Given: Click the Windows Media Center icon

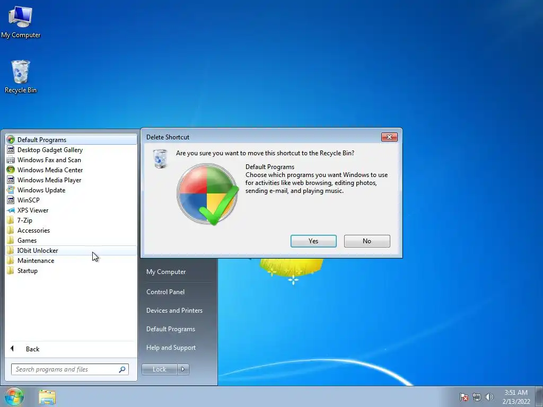Looking at the screenshot, I should (x=11, y=170).
